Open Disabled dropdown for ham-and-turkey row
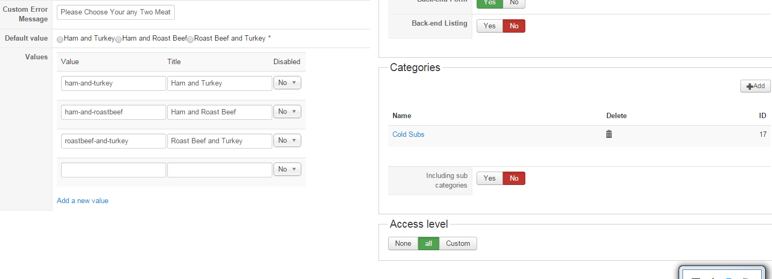 (287, 83)
